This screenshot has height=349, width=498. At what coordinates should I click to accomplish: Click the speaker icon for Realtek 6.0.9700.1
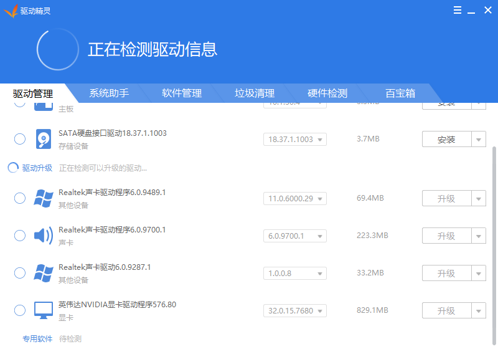point(44,236)
